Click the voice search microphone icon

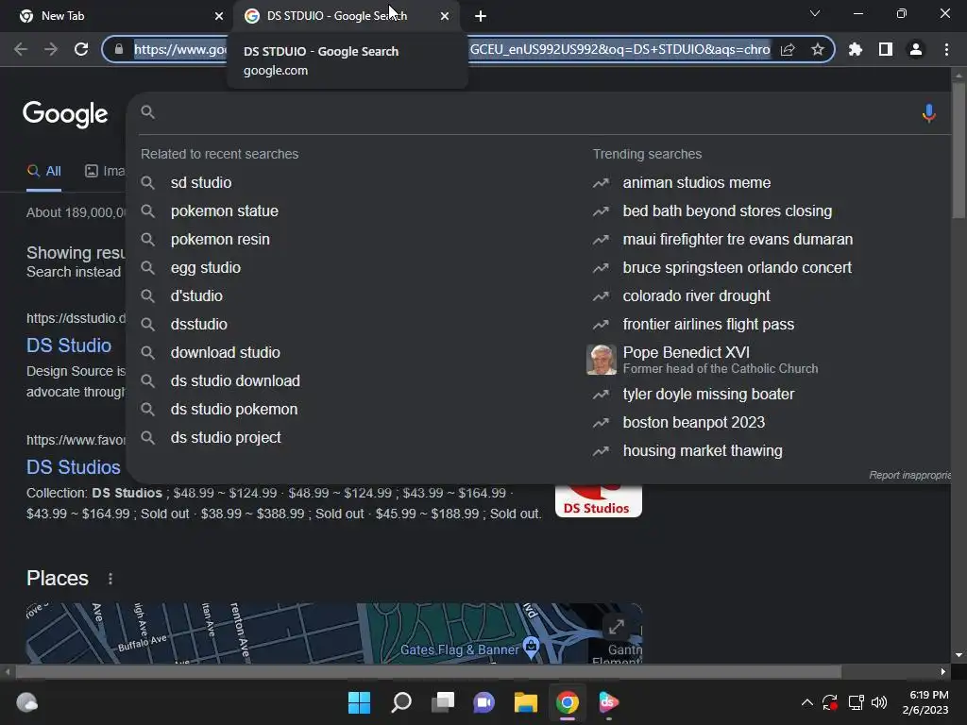coord(929,113)
